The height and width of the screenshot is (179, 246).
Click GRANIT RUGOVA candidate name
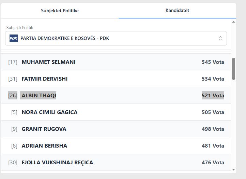[44, 129]
